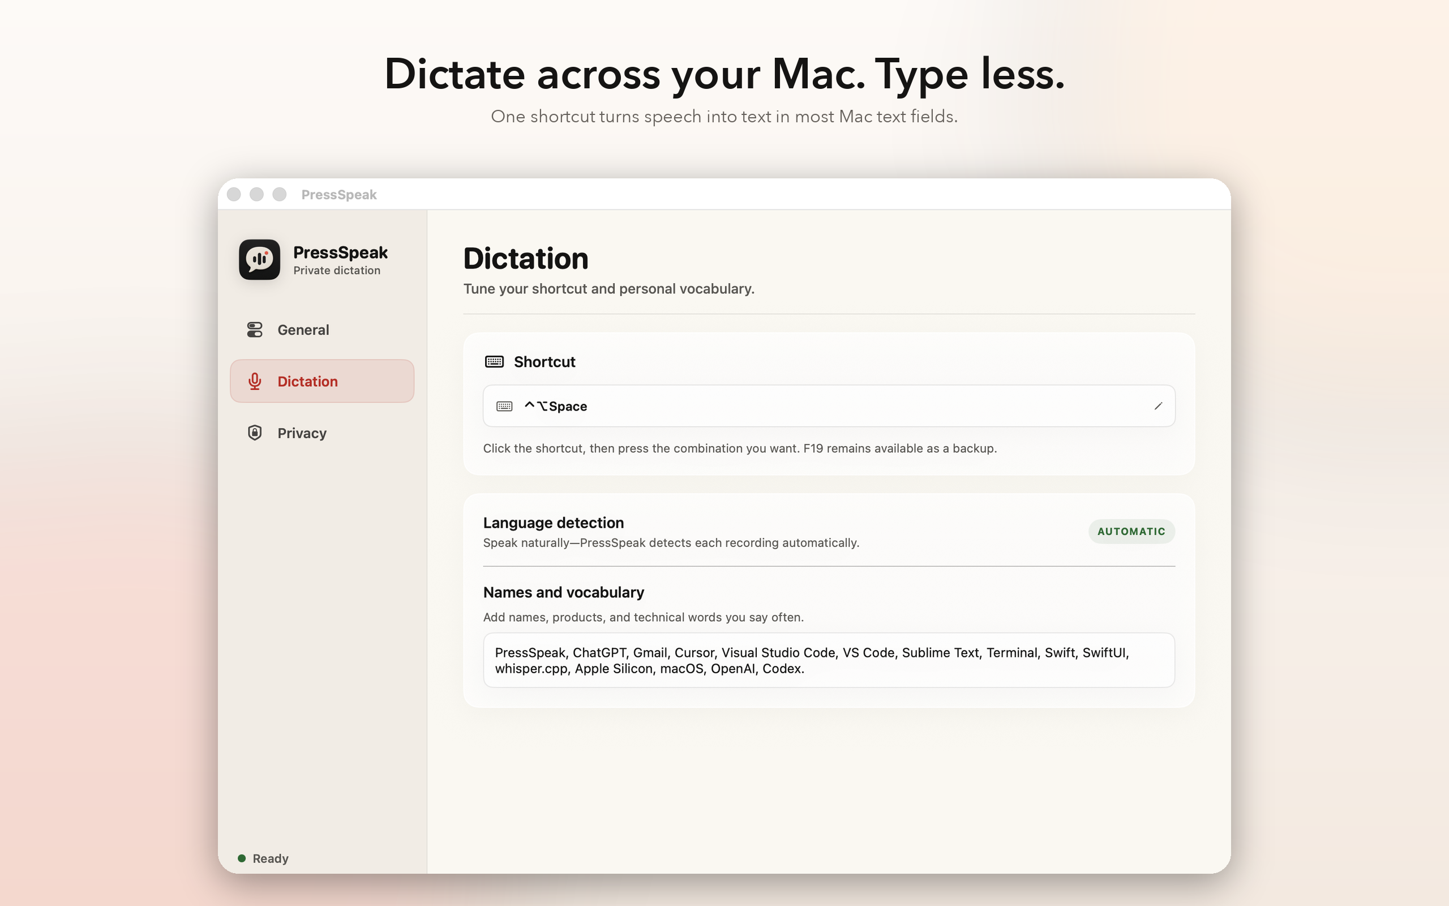Click the PressSpeak app logo icon

pos(259,259)
